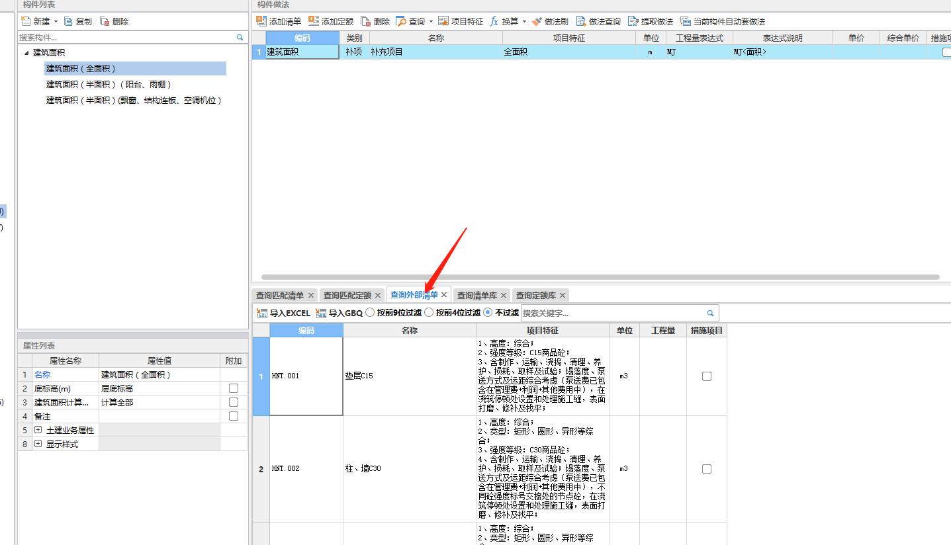Select 建筑面积(全面积) tree item
Screen dimensions: 951x545
(x=135, y=68)
